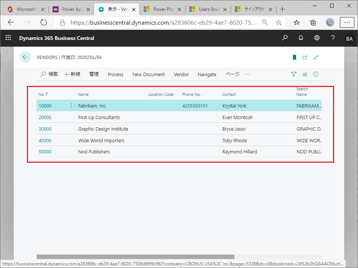Select the Graphic Design Institute name cell
Viewport: 358px width, 268px height.
point(103,129)
